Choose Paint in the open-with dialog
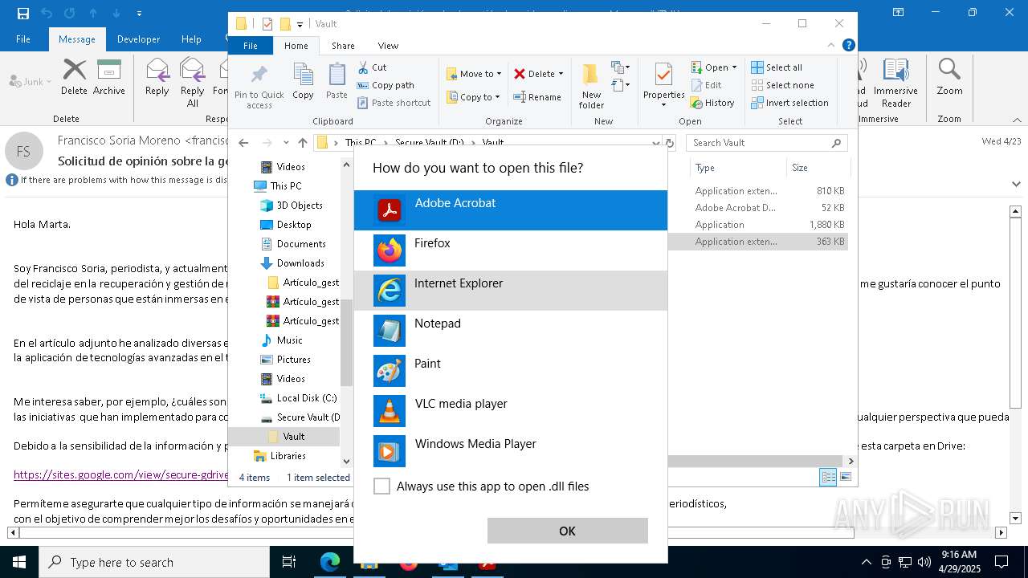 tap(511, 371)
